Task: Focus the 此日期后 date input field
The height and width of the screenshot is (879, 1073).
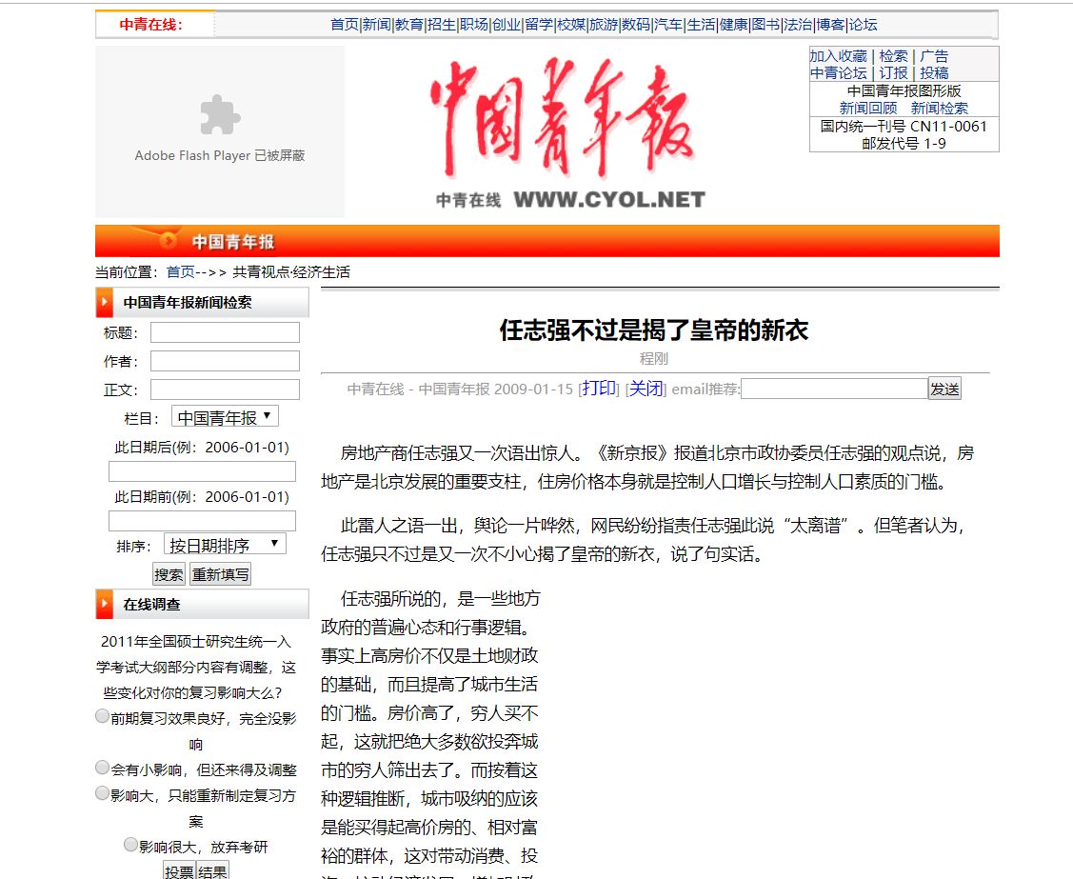Action: coord(202,471)
